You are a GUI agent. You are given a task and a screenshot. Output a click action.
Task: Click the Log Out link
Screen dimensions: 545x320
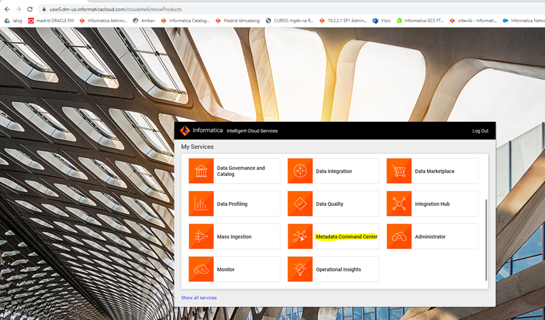(480, 131)
